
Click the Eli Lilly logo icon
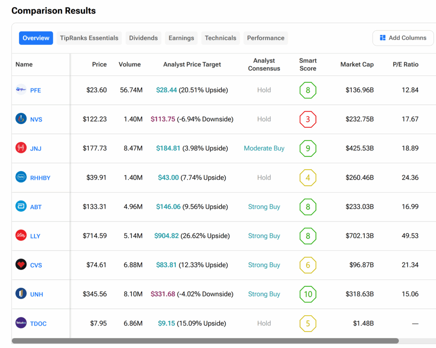21,236
